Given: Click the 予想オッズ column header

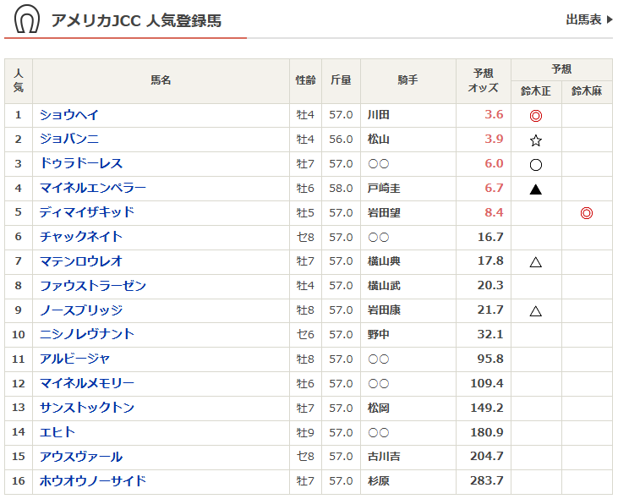Looking at the screenshot, I should [x=483, y=80].
